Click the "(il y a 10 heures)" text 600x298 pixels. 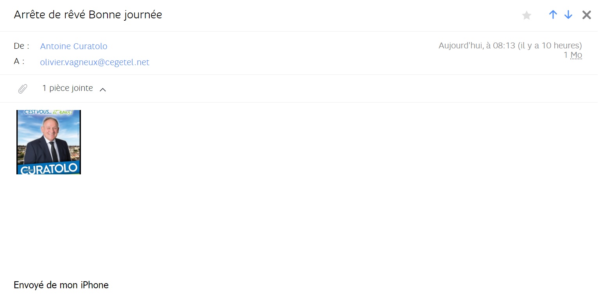tap(550, 46)
